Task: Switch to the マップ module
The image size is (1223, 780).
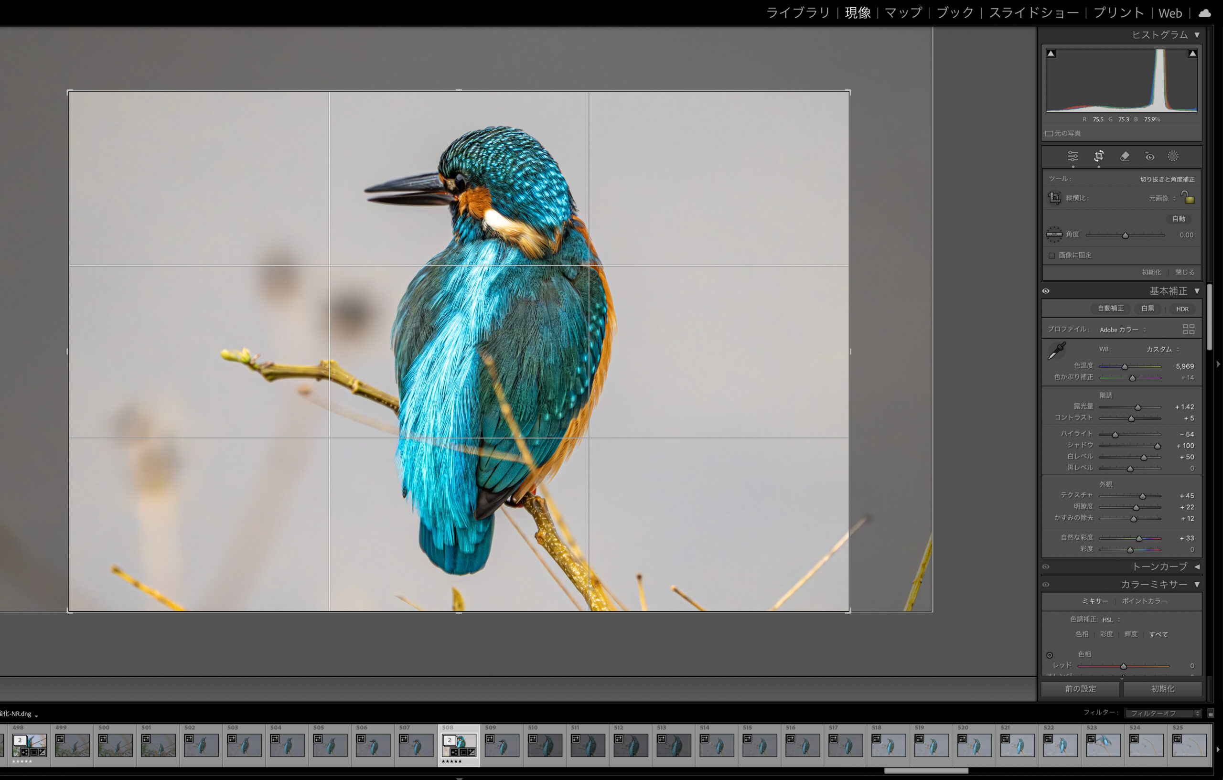Action: (x=903, y=13)
